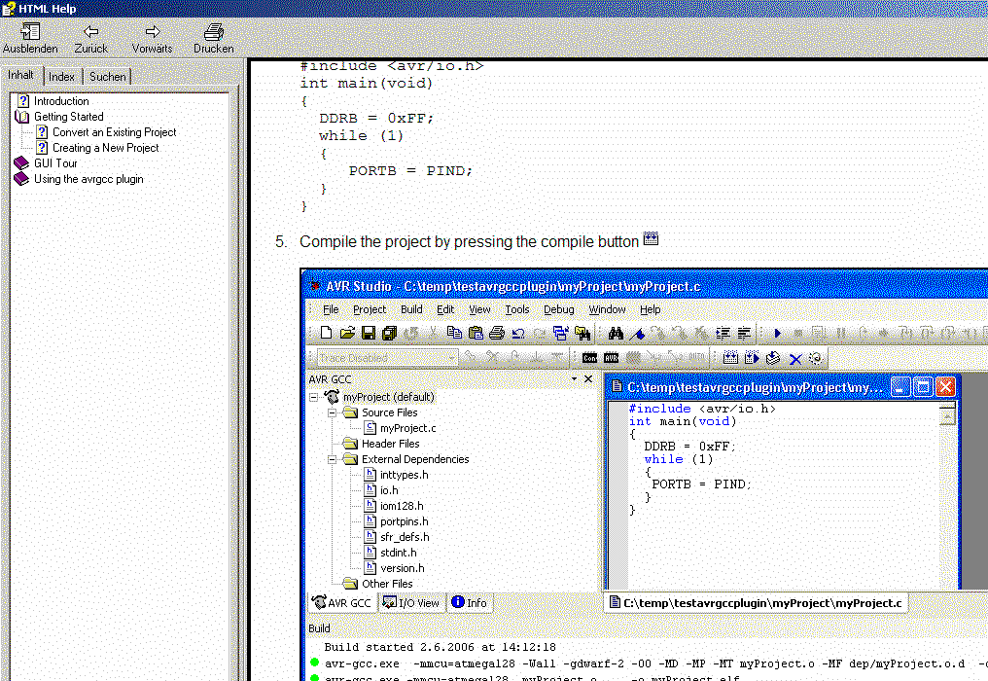The height and width of the screenshot is (681, 988).
Task: Click the Copy icon in AVR Studio toolbar
Action: coord(454,333)
